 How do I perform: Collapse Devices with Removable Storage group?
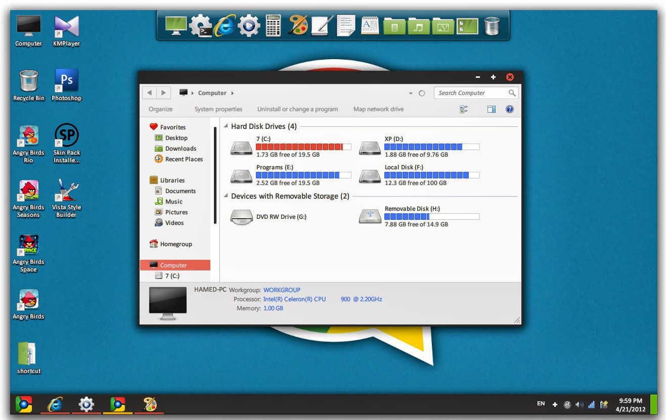(x=226, y=196)
